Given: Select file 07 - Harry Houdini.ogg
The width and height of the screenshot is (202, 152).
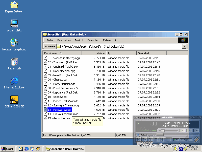Looking at the screenshot, I should click(62, 84).
